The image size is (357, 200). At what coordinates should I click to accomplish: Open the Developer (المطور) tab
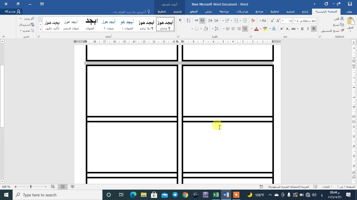[194, 11]
